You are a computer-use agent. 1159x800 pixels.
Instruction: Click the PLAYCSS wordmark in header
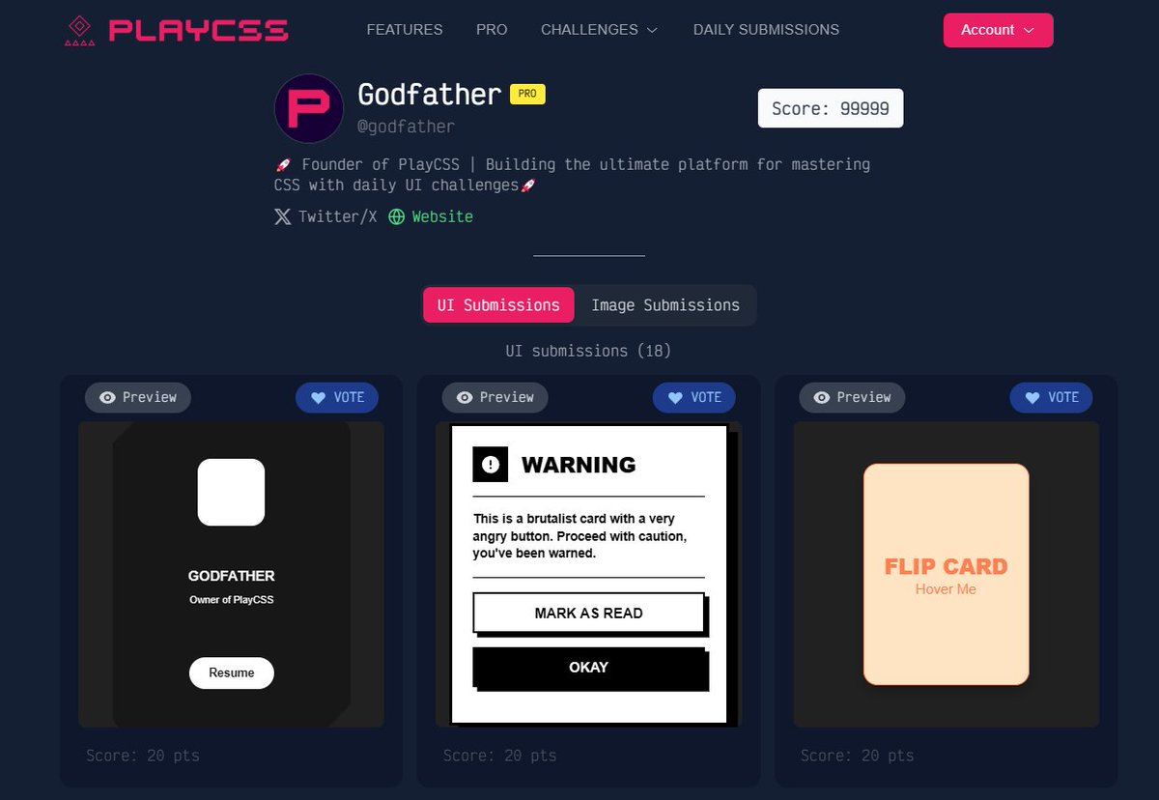point(198,30)
